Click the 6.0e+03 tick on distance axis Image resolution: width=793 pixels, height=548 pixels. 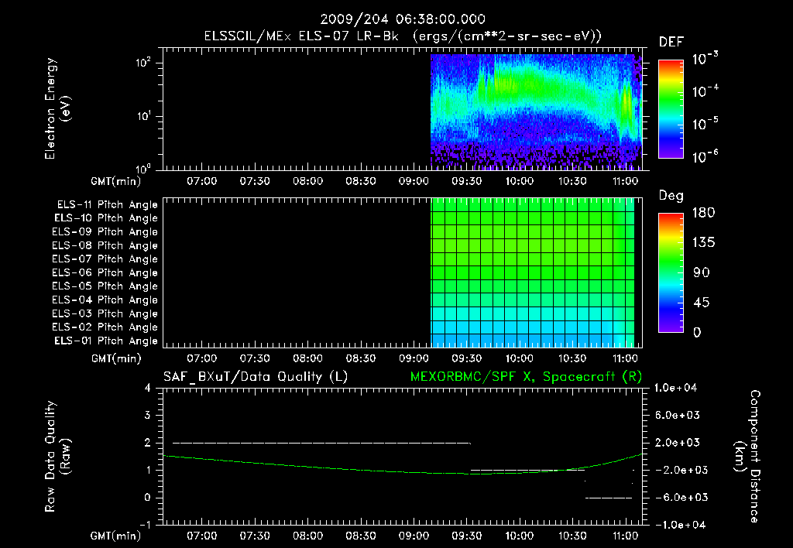tap(677, 415)
